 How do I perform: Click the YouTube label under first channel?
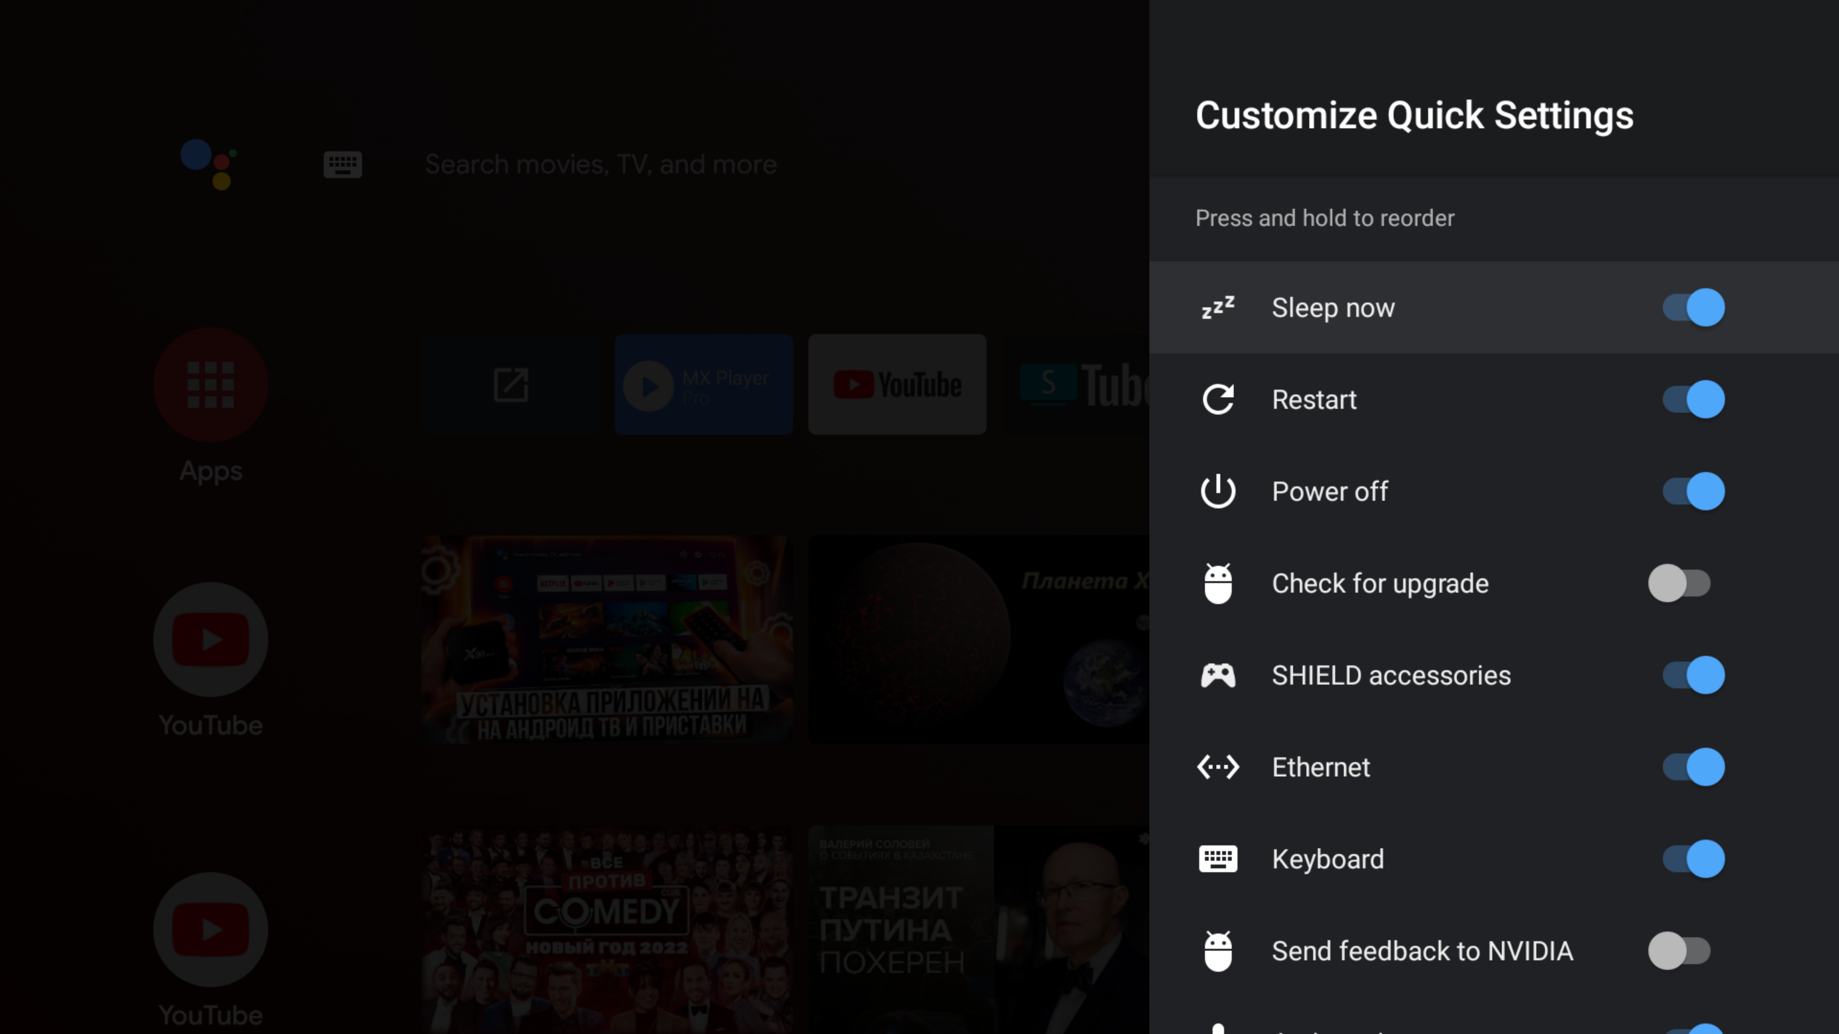[211, 726]
